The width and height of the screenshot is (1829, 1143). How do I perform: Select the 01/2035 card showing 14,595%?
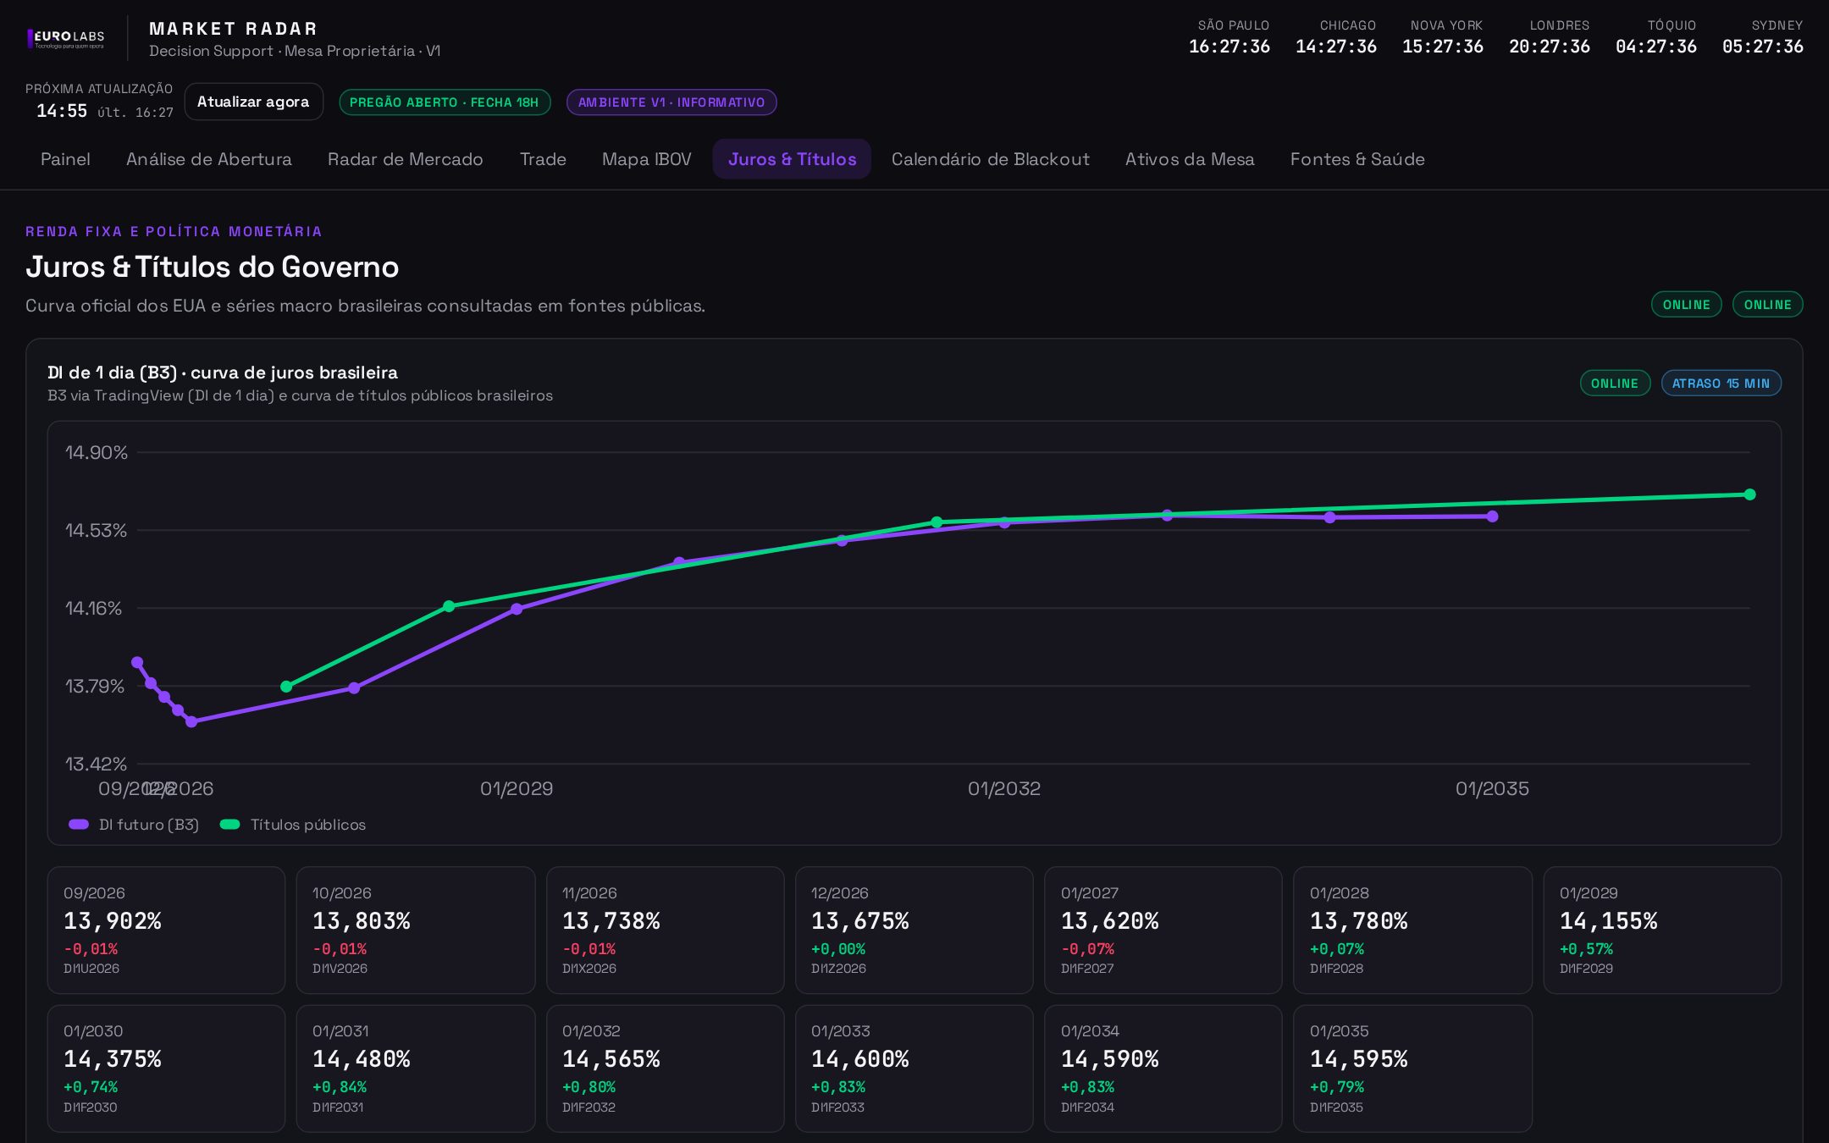(1412, 1068)
